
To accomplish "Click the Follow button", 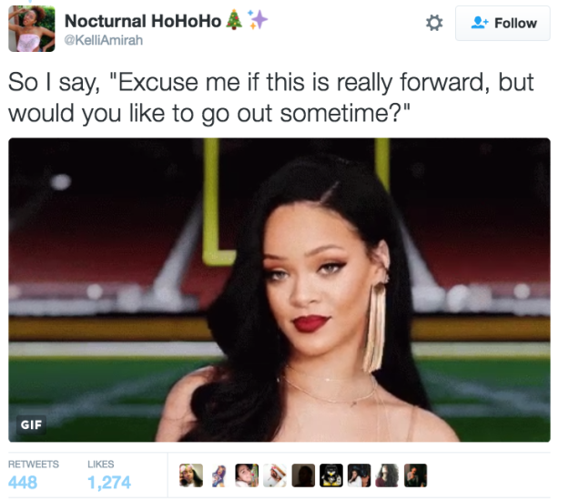I will click(x=503, y=24).
